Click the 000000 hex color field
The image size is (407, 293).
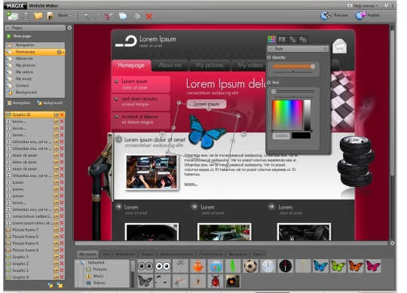[x=281, y=136]
